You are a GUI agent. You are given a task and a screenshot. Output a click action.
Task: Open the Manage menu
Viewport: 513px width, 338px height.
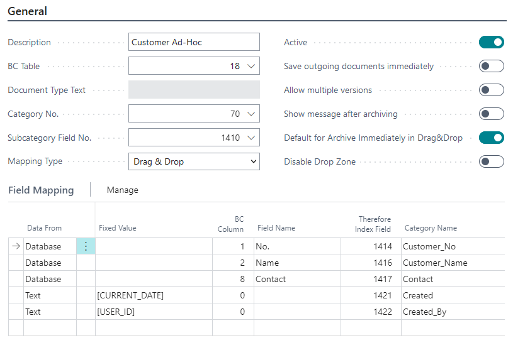point(122,190)
